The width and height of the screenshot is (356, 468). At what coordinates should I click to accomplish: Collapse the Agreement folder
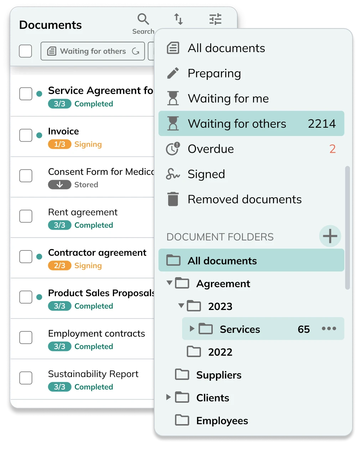tap(170, 283)
